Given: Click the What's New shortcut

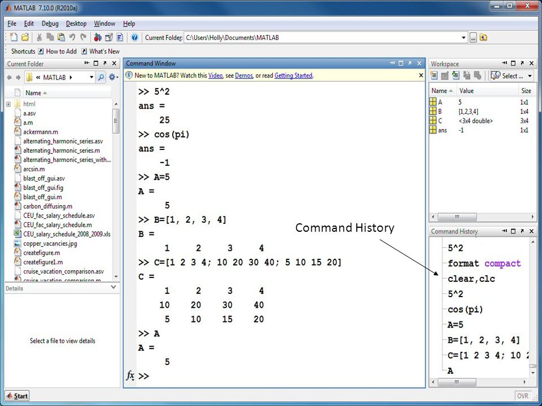Looking at the screenshot, I should click(x=100, y=51).
